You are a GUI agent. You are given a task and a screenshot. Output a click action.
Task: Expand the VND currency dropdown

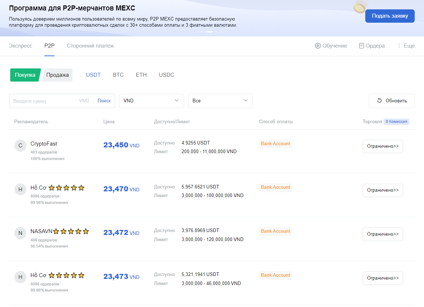151,101
